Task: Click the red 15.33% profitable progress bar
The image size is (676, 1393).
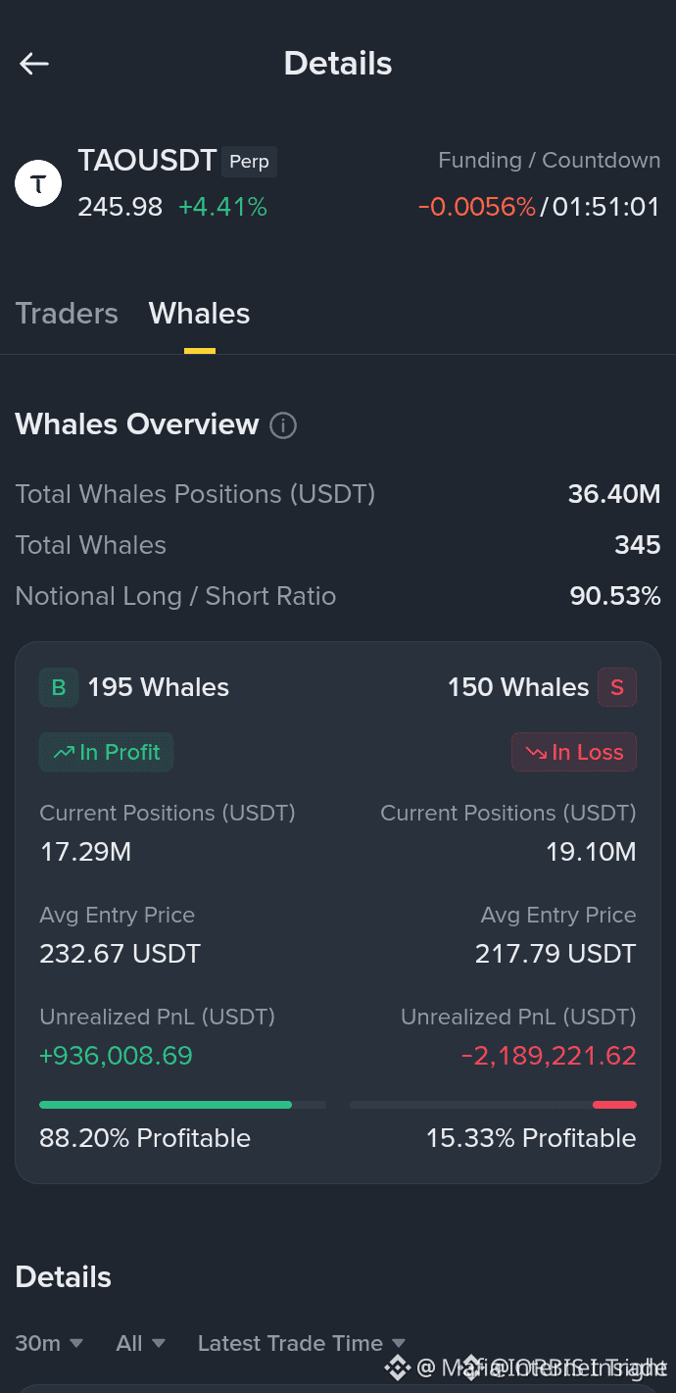Action: point(614,1105)
